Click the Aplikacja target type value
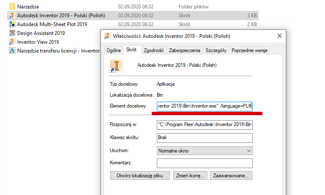325x195 pixels. [166, 84]
